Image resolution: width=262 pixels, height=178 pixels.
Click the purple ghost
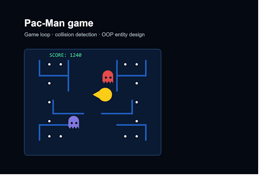(x=74, y=122)
